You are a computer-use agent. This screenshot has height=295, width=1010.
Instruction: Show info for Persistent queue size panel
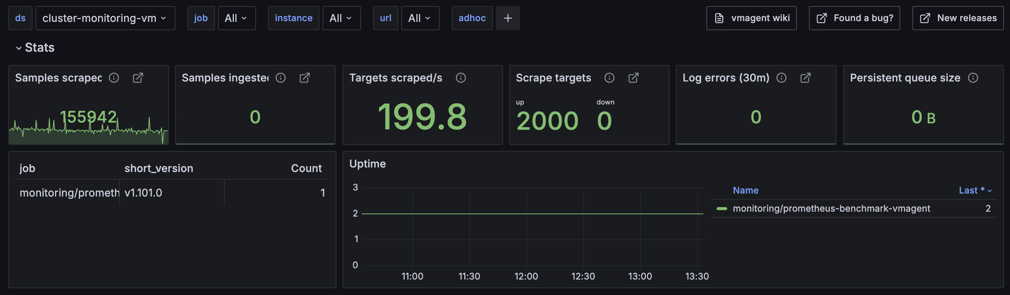(x=972, y=78)
